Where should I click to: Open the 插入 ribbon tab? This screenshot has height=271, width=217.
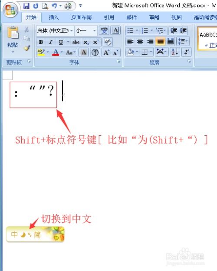[x=54, y=17]
